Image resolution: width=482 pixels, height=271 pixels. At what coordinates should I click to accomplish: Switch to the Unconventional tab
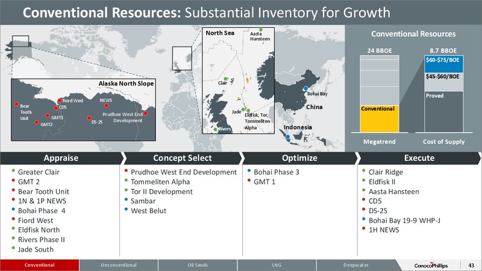tap(119, 265)
